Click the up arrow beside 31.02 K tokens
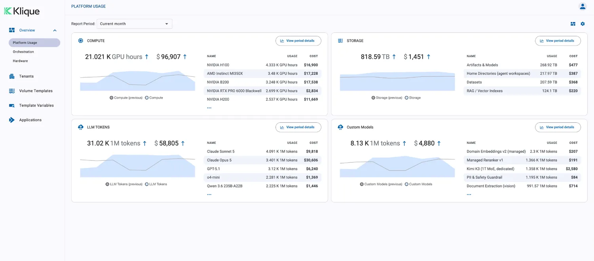594x261 pixels. click(x=145, y=143)
